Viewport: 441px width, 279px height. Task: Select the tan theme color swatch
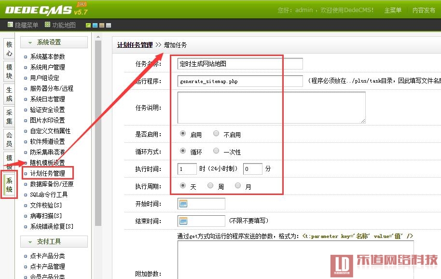[101, 25]
